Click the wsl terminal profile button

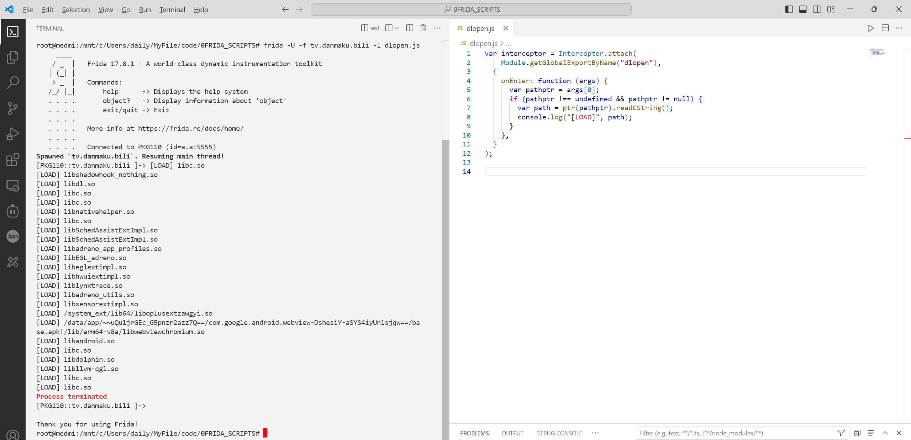tap(370, 28)
